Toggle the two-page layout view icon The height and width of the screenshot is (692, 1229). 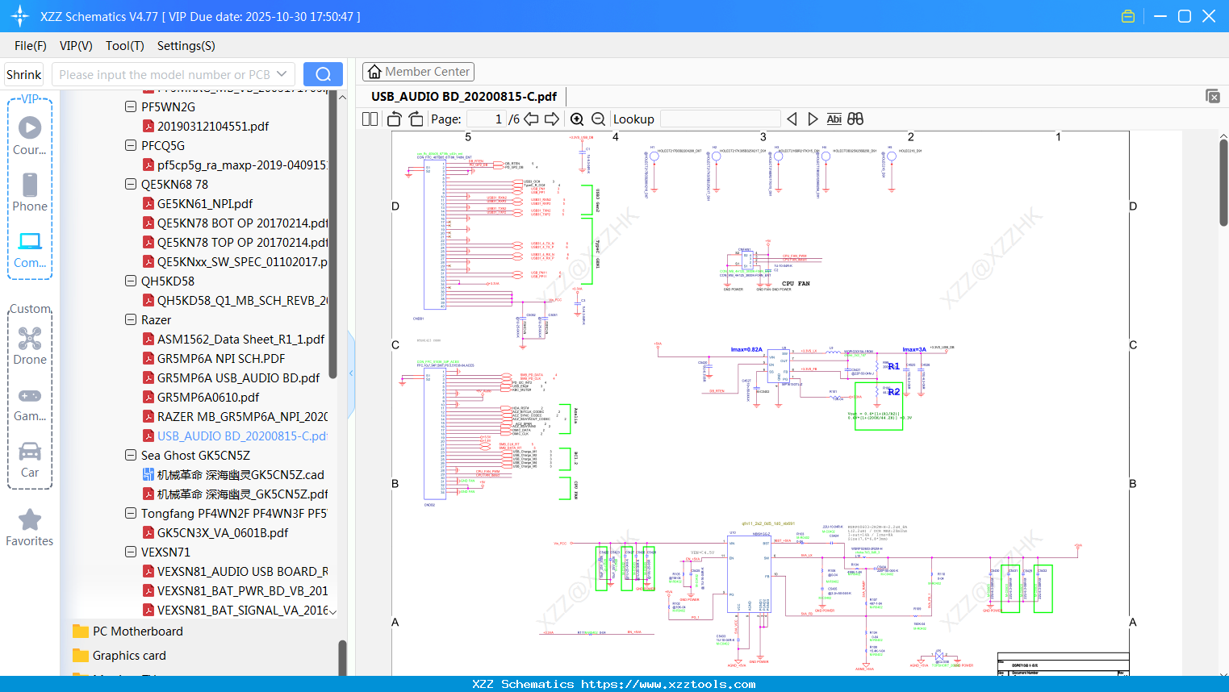point(370,119)
